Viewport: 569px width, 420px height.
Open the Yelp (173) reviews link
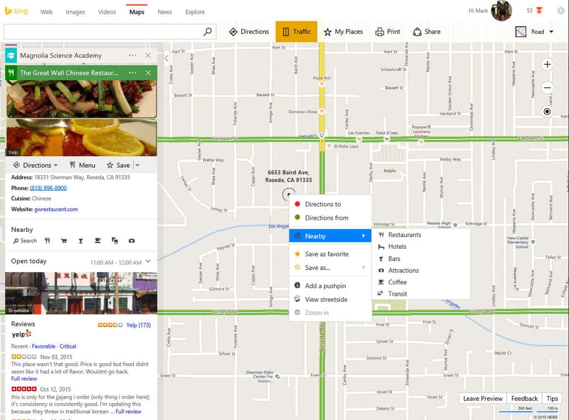138,325
